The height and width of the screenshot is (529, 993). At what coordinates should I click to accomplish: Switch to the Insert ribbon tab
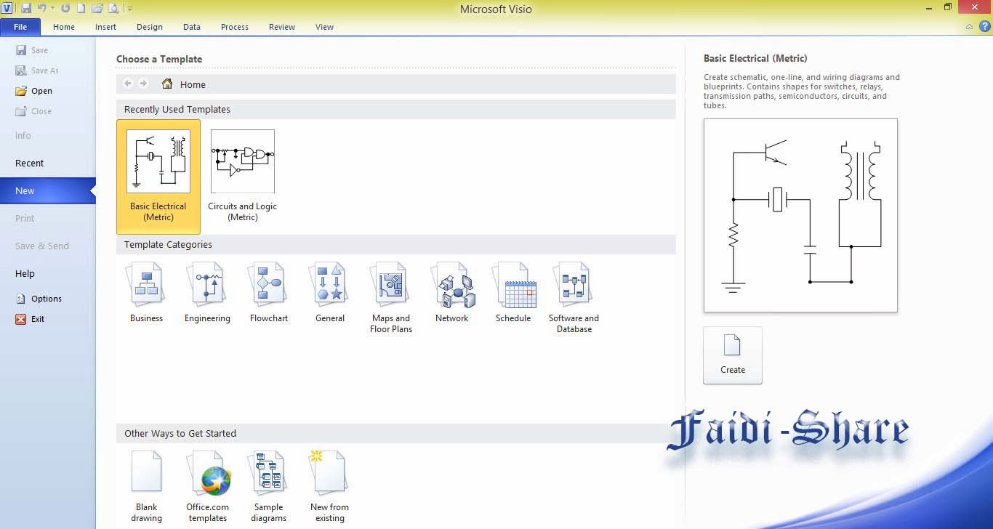click(105, 27)
